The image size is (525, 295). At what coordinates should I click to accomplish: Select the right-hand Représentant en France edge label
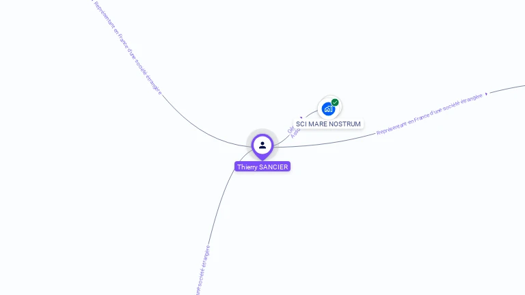pos(429,114)
